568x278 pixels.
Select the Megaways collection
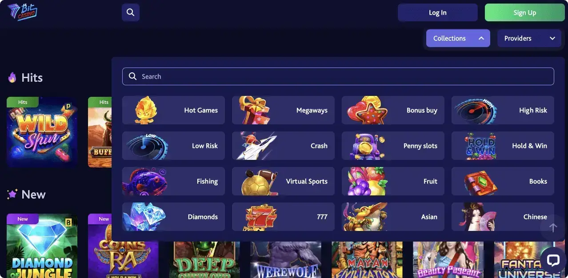tap(283, 110)
